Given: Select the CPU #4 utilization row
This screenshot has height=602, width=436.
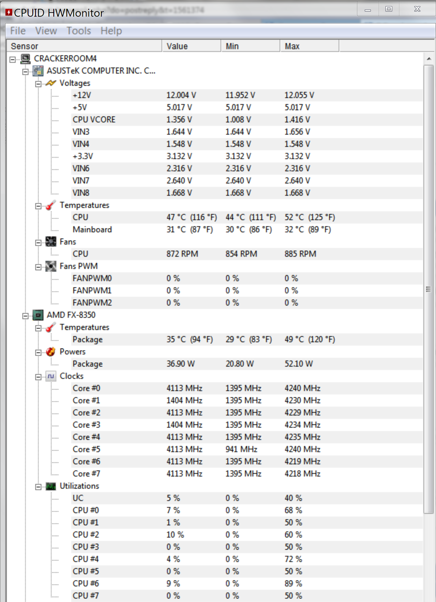Looking at the screenshot, I should pyautogui.click(x=247, y=559).
